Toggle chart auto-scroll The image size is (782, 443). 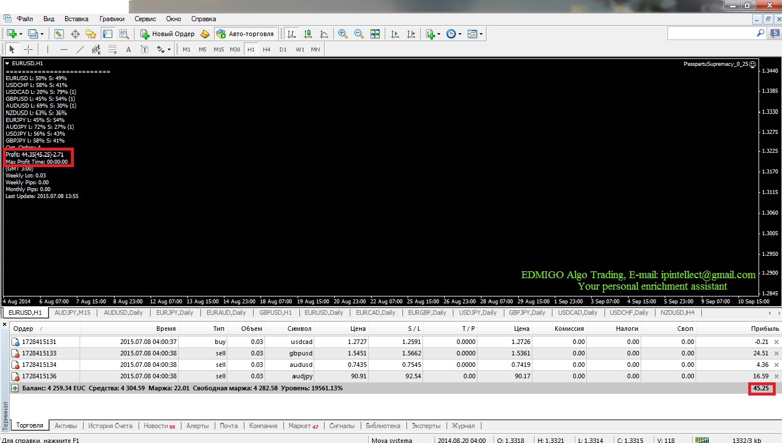click(395, 34)
